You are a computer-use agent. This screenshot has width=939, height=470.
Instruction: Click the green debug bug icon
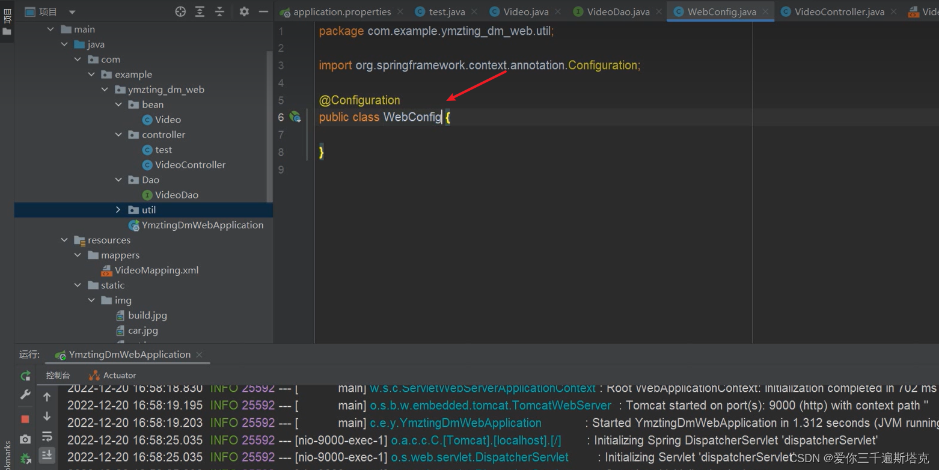25,459
